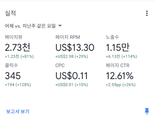Click the 노출수 metric label
Screen dimensions: 155x119
tap(112, 37)
